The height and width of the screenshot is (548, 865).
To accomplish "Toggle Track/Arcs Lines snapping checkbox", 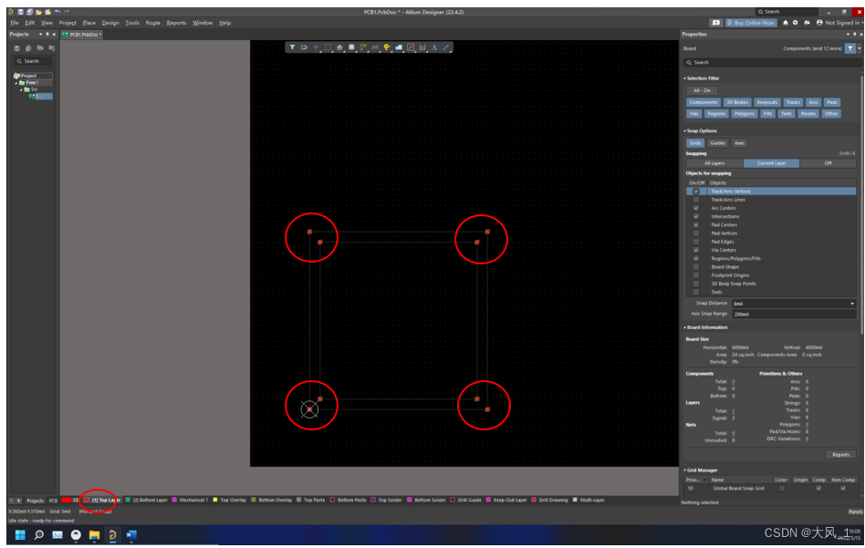I will coord(695,200).
